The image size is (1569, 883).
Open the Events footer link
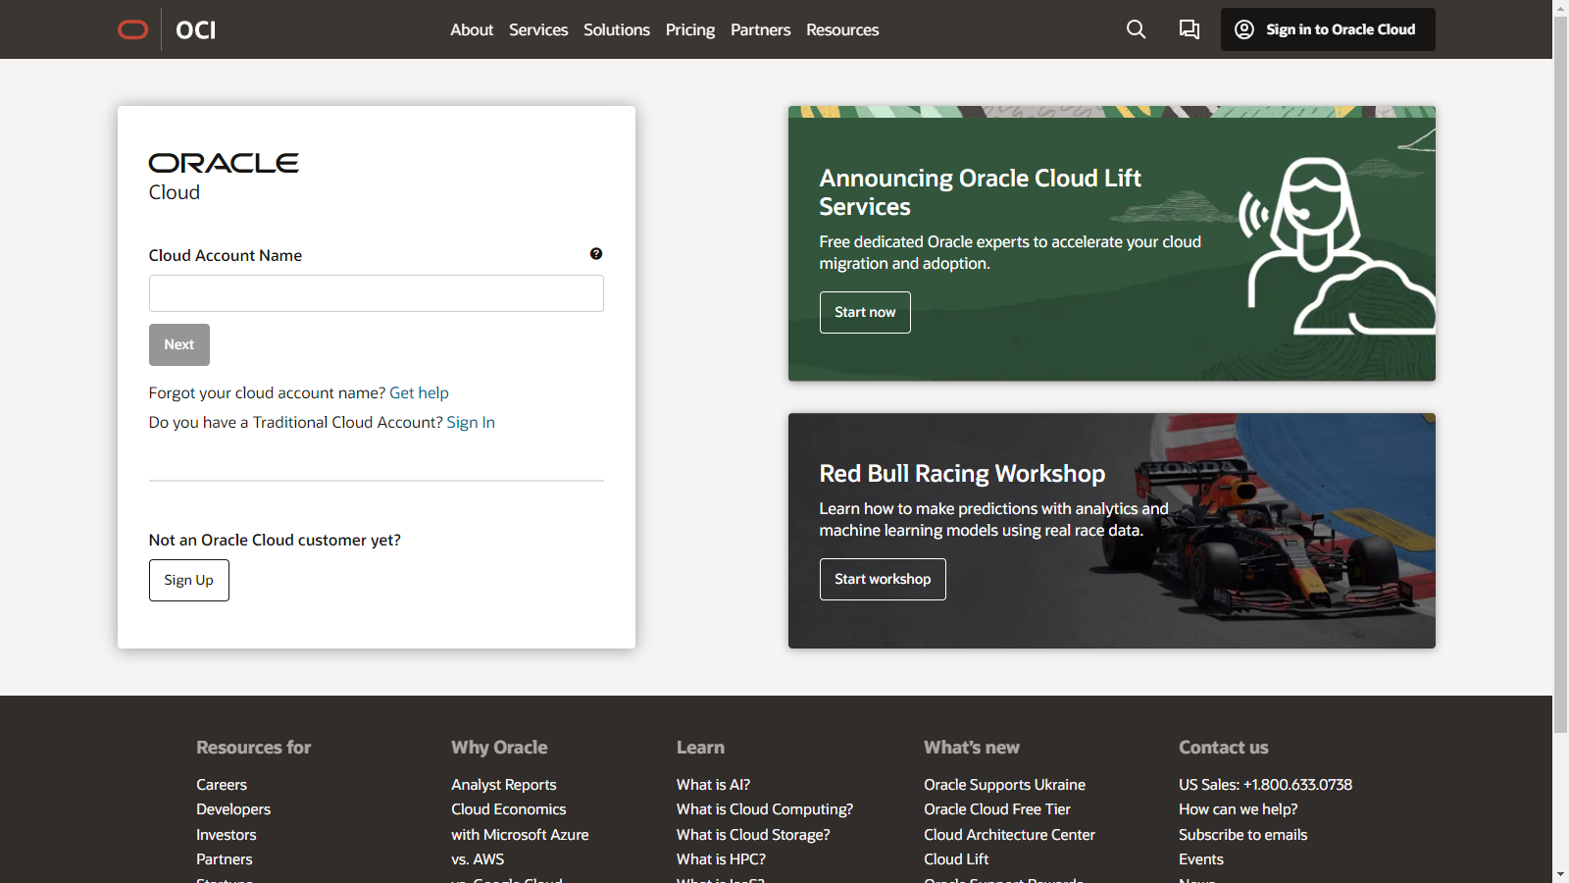1201,859
